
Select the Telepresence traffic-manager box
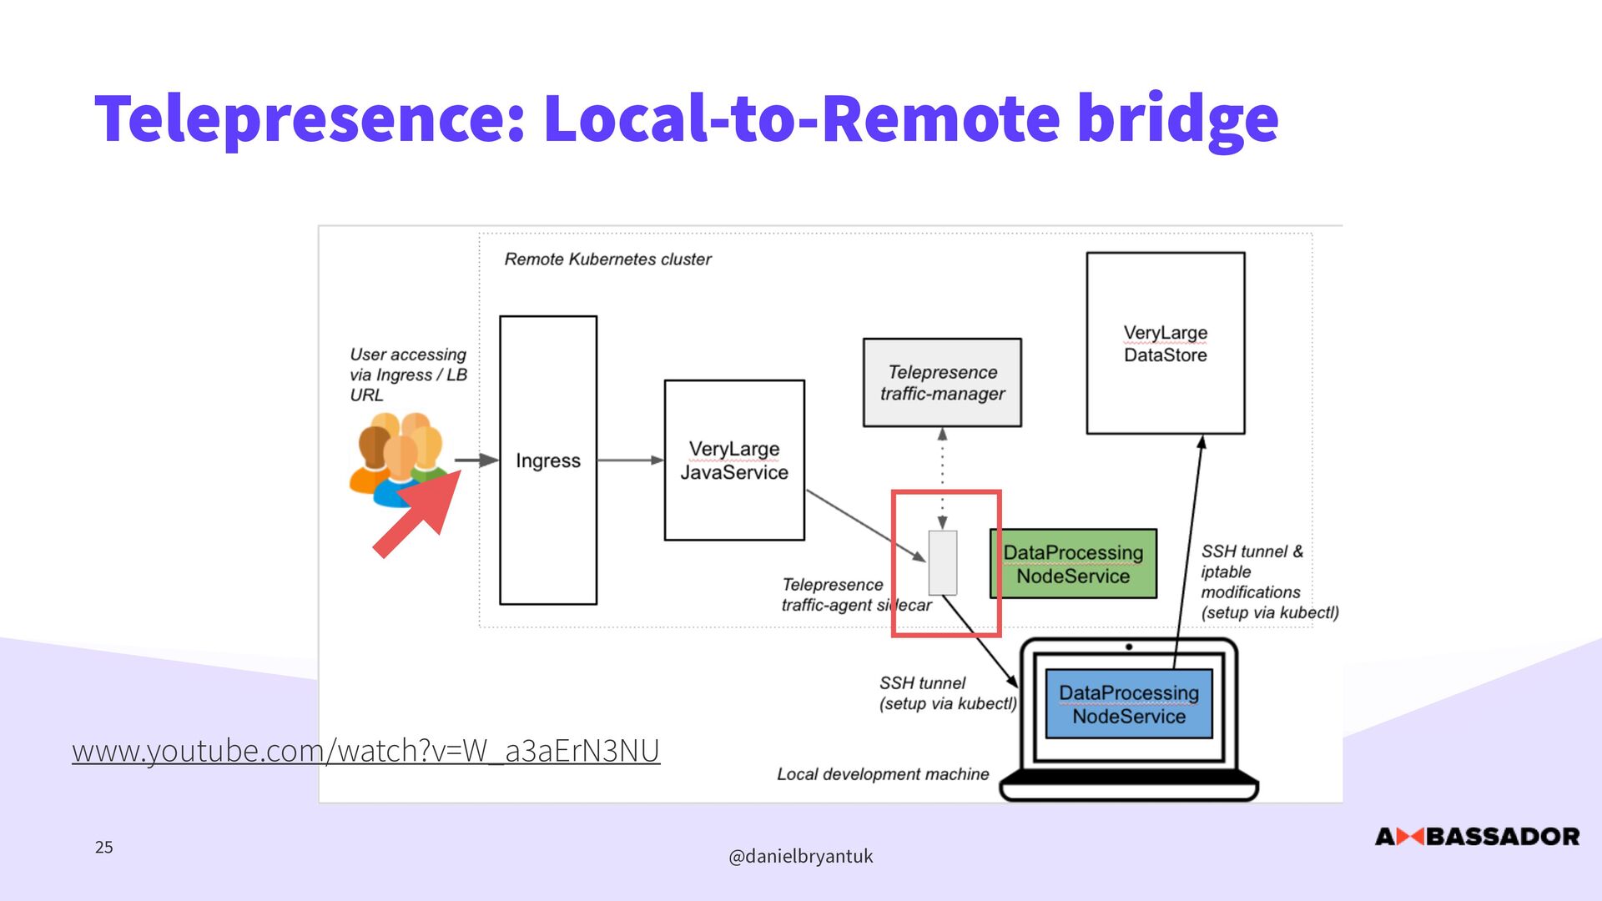click(x=942, y=383)
